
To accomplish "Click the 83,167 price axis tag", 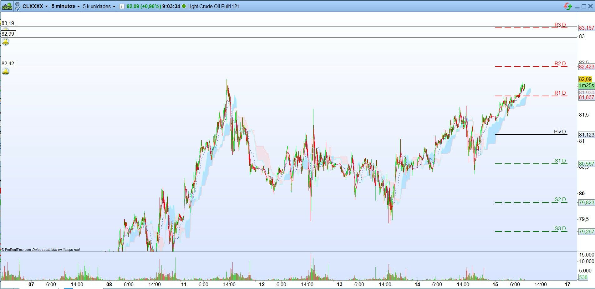I will click(586, 28).
